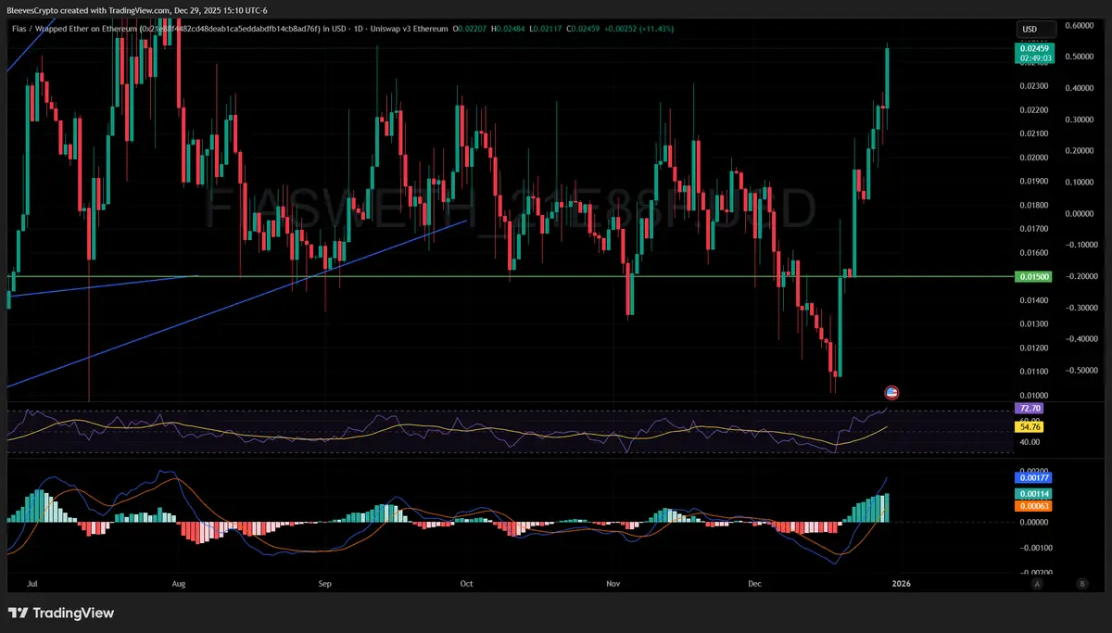Click the long blue trendline ending near October

(237, 303)
